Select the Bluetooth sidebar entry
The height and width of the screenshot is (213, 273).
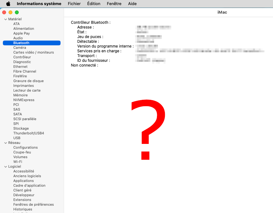click(32, 43)
